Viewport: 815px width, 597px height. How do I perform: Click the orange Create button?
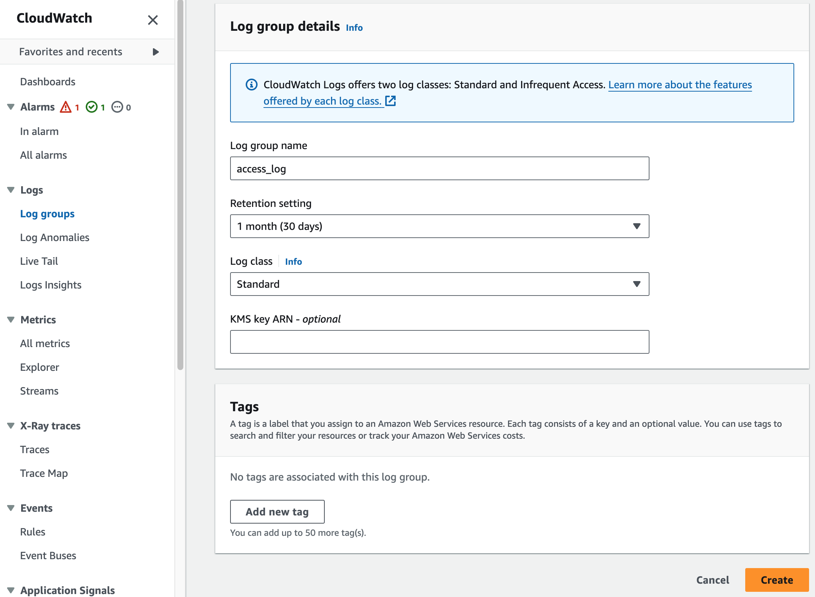pyautogui.click(x=776, y=580)
